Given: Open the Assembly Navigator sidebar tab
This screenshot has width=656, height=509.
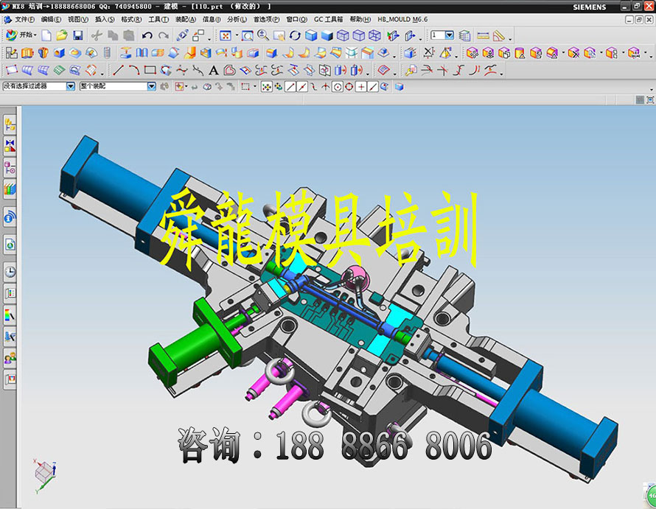Looking at the screenshot, I should [x=10, y=124].
